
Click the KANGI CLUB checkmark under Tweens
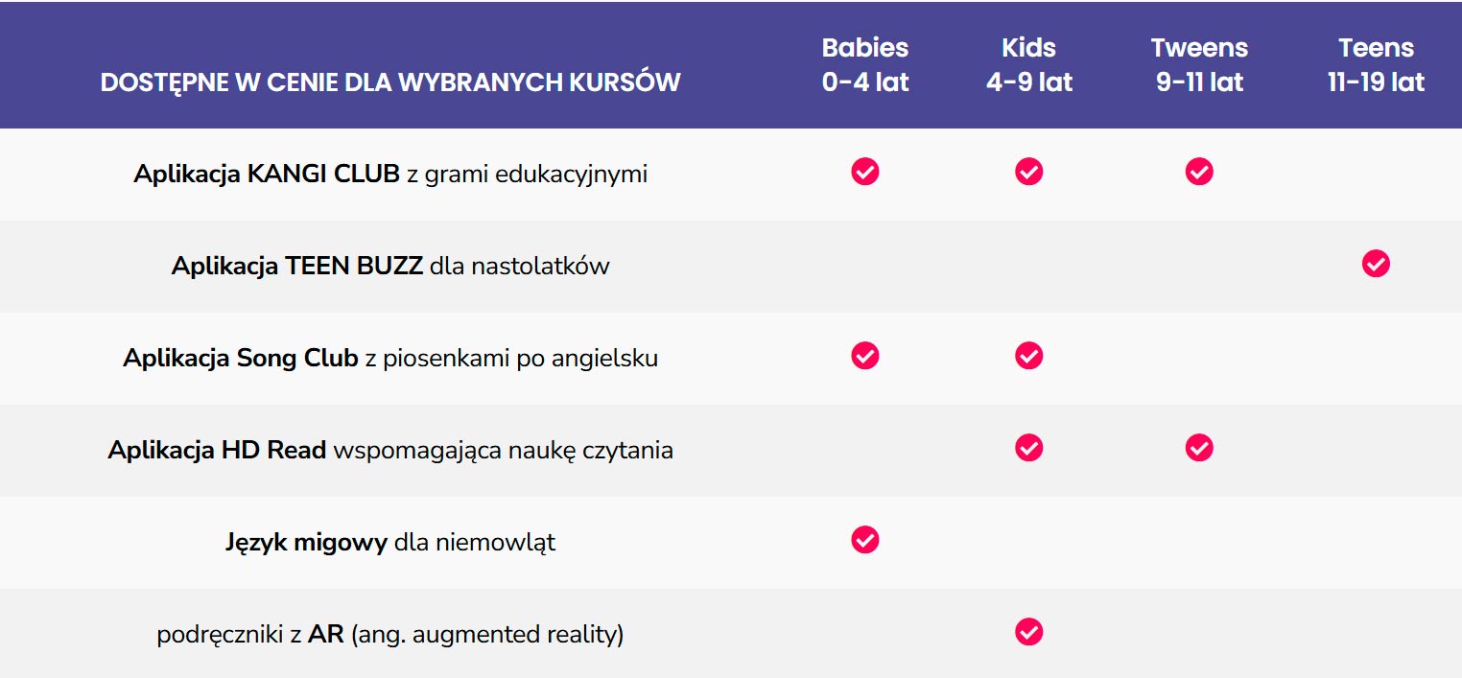click(x=1199, y=172)
